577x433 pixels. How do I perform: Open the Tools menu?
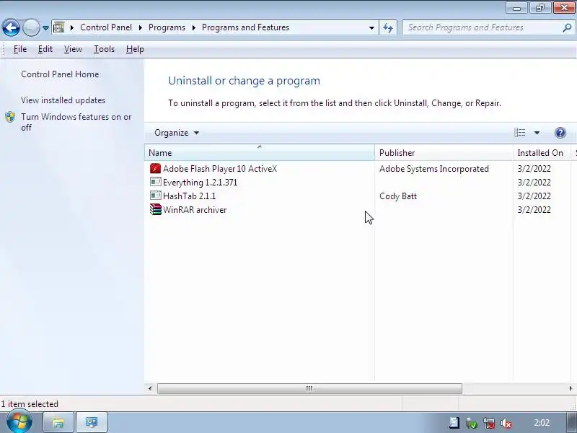[104, 49]
